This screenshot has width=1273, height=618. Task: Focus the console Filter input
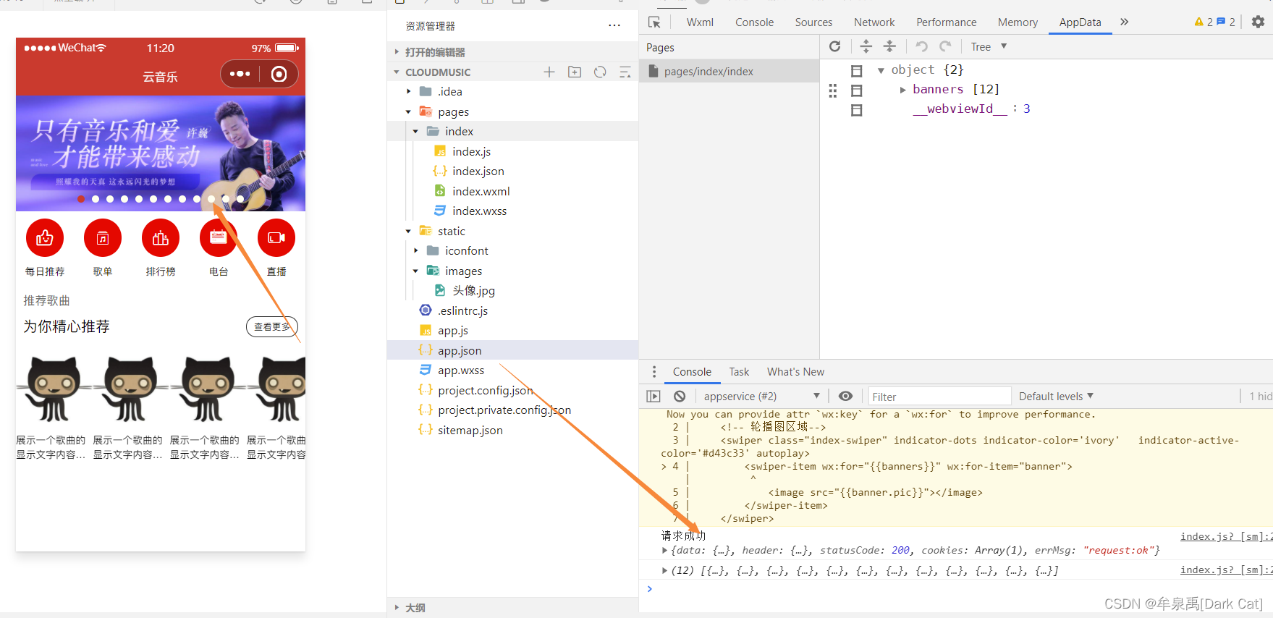click(939, 396)
